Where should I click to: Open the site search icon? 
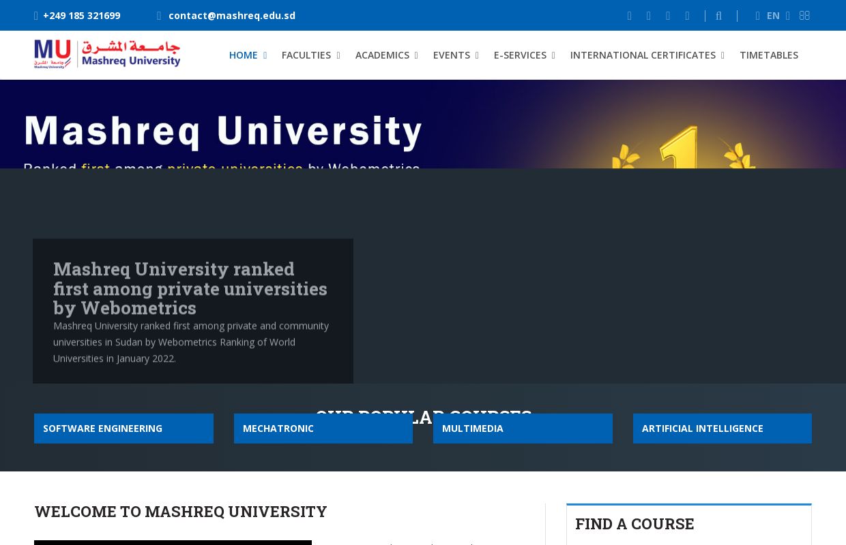(718, 16)
